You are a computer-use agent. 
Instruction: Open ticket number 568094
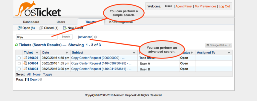coord(33,69)
